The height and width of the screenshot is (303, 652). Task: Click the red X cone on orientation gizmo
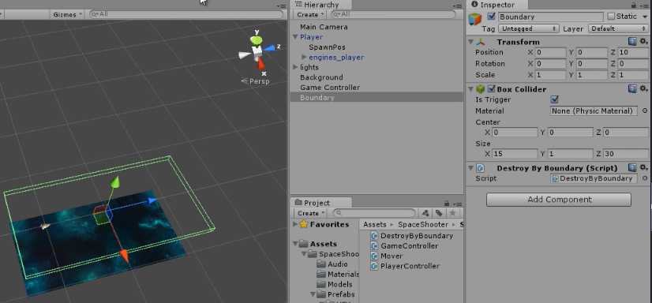click(x=260, y=64)
